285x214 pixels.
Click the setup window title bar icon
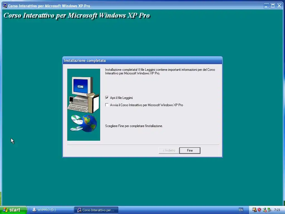5,6
